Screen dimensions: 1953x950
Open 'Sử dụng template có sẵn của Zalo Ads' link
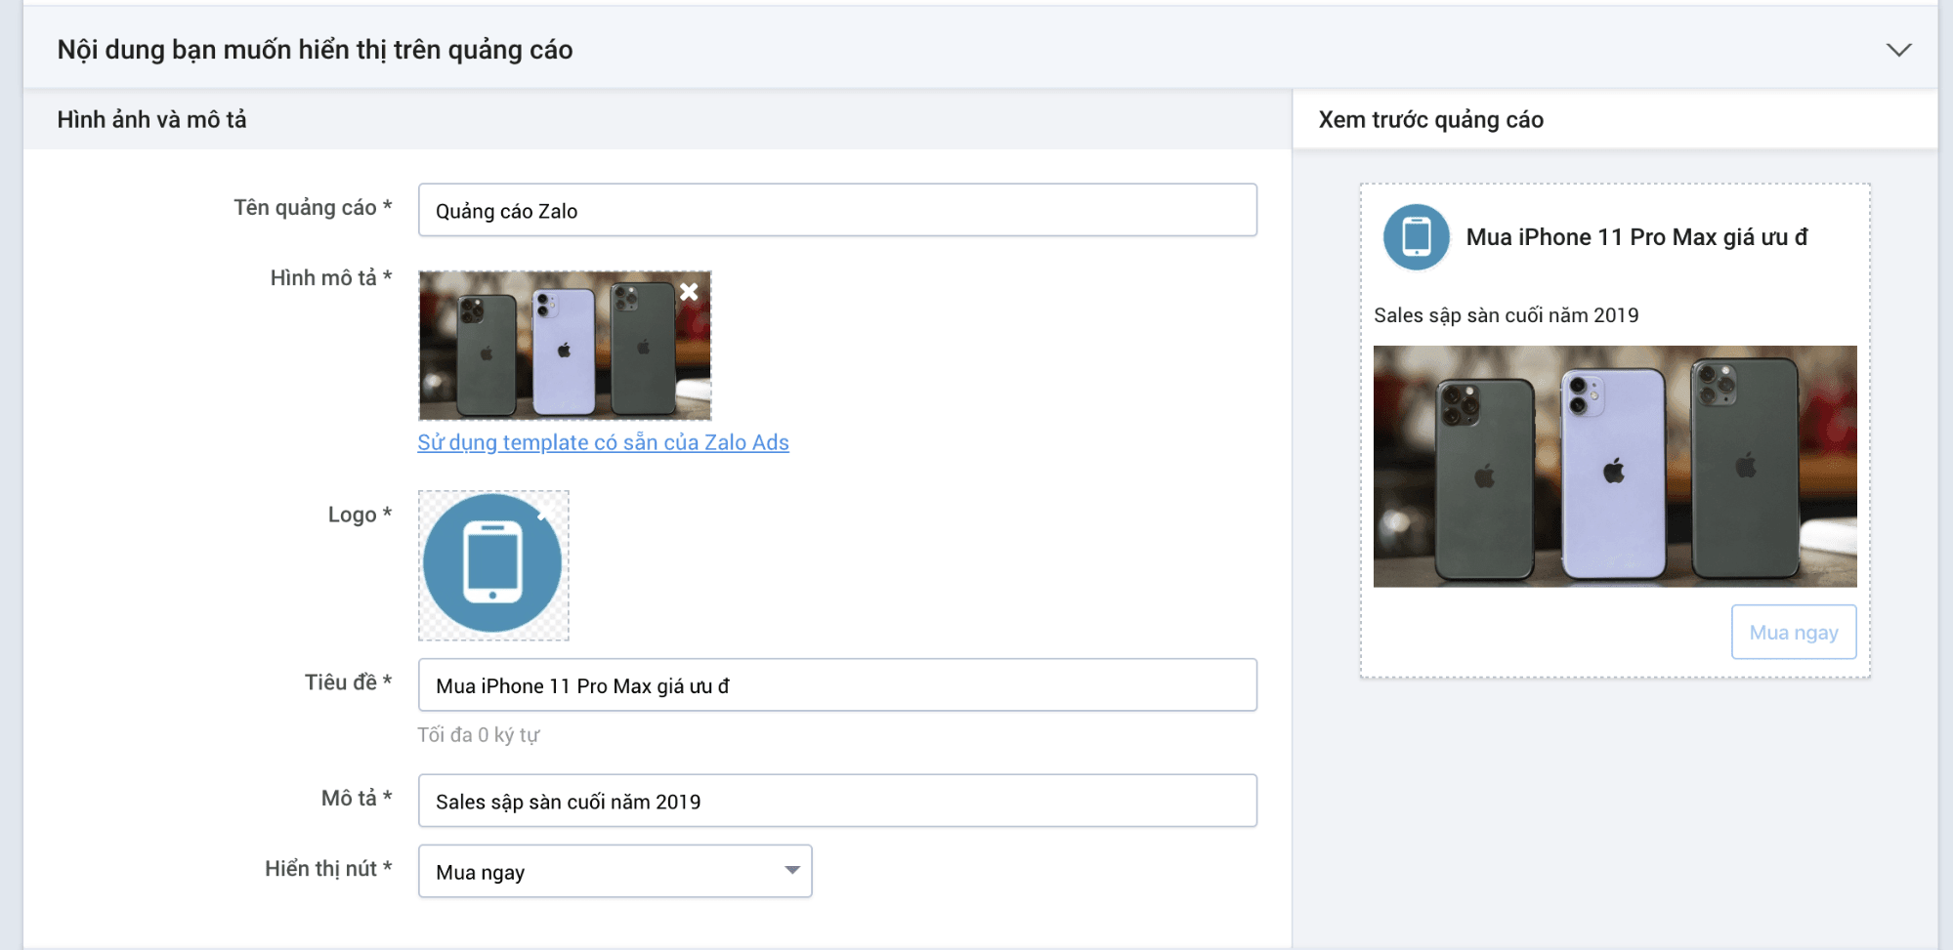[603, 442]
